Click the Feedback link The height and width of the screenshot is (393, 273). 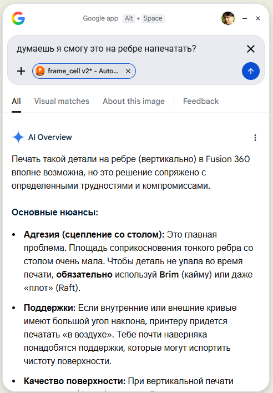pyautogui.click(x=201, y=101)
